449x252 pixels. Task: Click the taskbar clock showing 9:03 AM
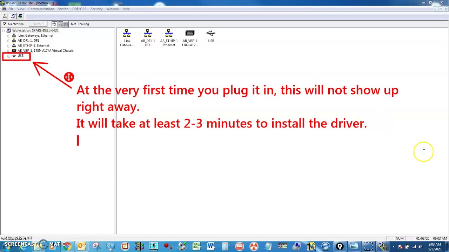(434, 246)
